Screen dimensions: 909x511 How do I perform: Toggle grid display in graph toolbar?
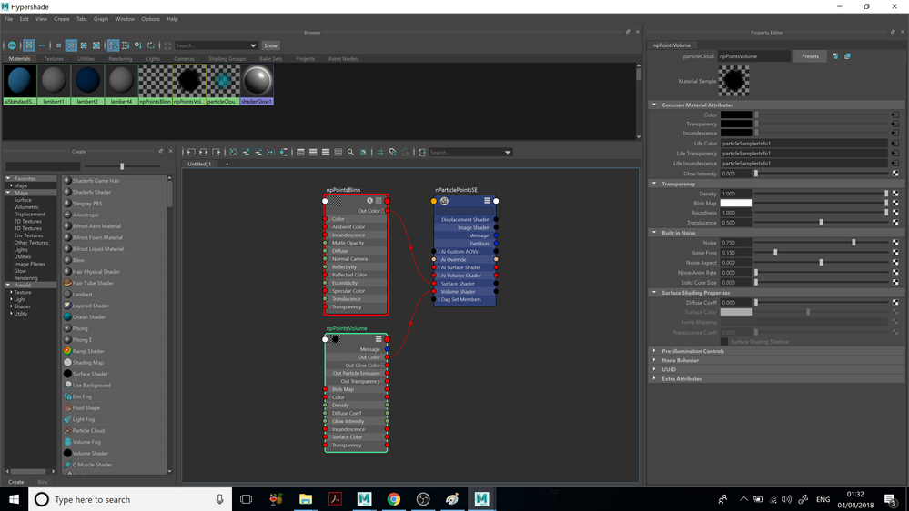pyautogui.click(x=380, y=153)
